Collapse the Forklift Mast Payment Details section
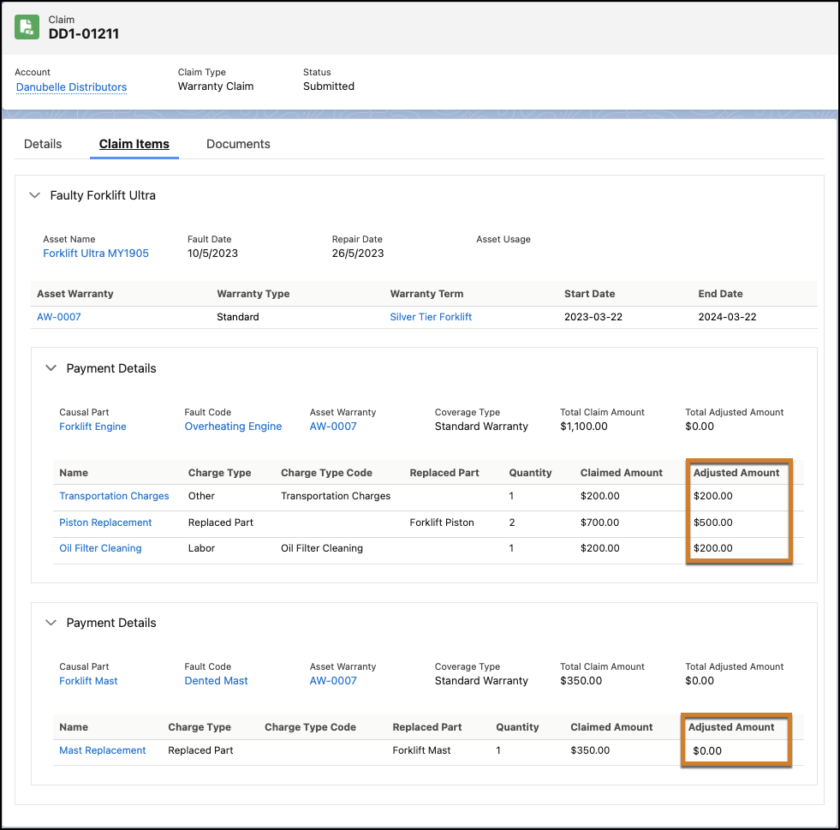Screen dimensions: 840x830 pos(51,623)
